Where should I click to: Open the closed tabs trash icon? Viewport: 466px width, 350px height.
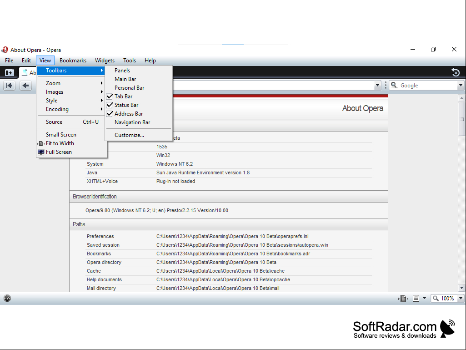pyautogui.click(x=456, y=72)
